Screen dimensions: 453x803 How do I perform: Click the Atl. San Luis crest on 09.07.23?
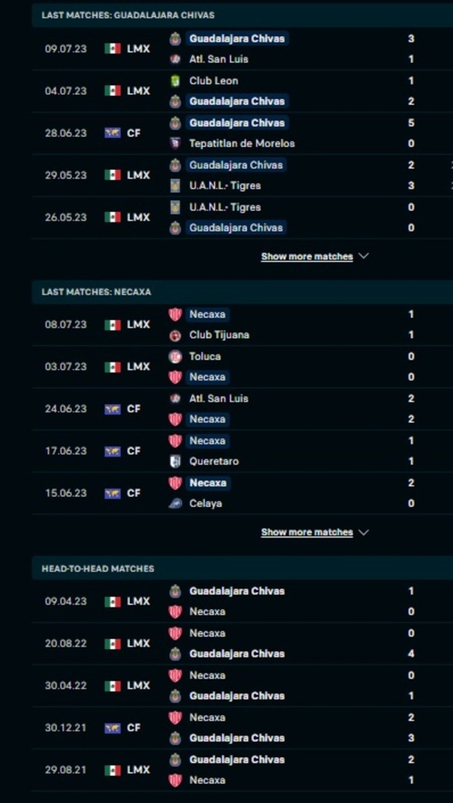pyautogui.click(x=176, y=59)
